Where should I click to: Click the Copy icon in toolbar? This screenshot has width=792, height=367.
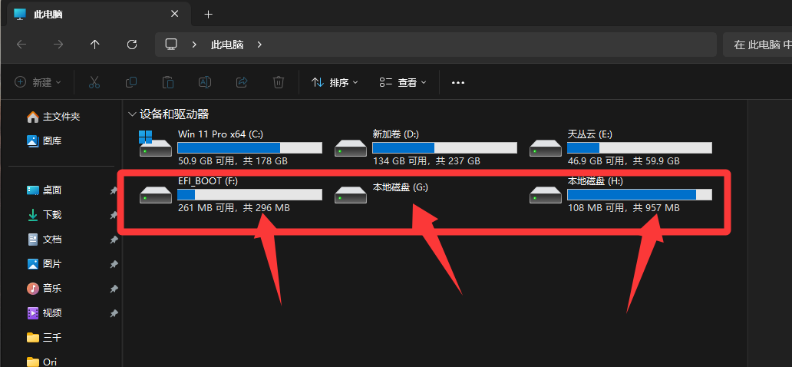[131, 82]
